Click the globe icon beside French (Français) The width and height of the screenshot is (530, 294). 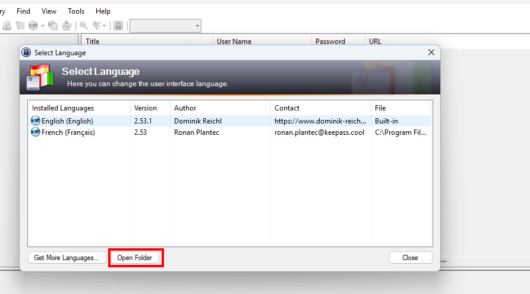(x=36, y=132)
